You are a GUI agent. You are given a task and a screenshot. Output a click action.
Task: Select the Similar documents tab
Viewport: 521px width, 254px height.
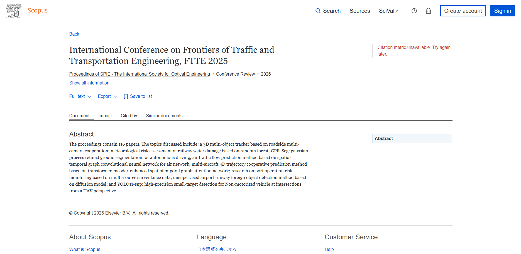(x=164, y=116)
